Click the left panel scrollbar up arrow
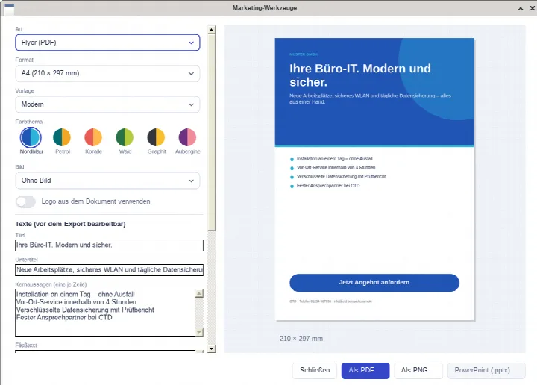The width and height of the screenshot is (537, 385). [x=212, y=29]
